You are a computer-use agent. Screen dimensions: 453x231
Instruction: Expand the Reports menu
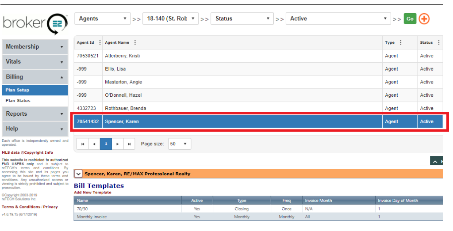tap(35, 114)
